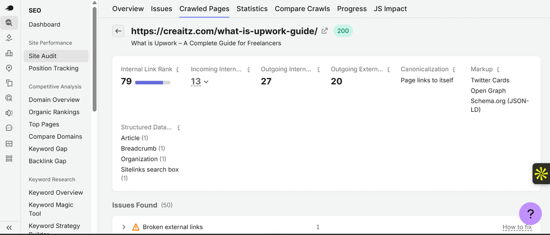
Task: Open Top Pages in the sidebar
Action: (x=44, y=124)
